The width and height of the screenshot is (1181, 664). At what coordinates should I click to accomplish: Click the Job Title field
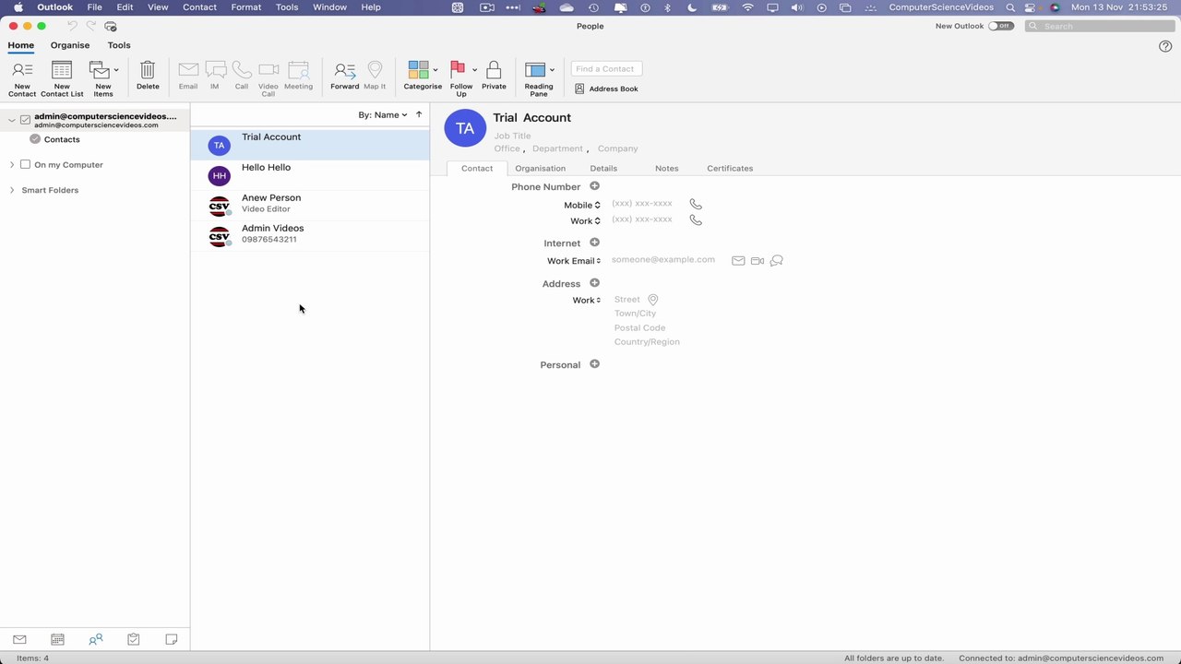pyautogui.click(x=512, y=136)
